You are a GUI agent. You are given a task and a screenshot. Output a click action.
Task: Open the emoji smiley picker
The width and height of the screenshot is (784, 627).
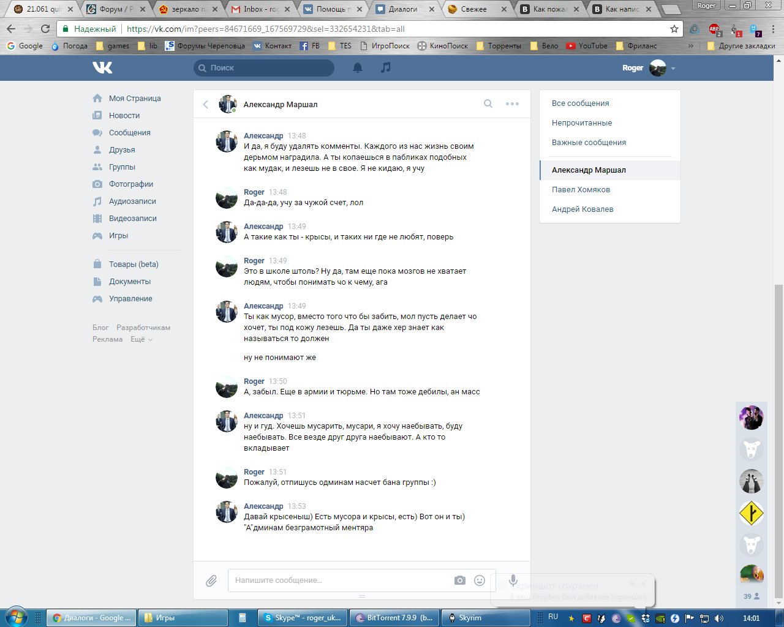[x=480, y=580]
